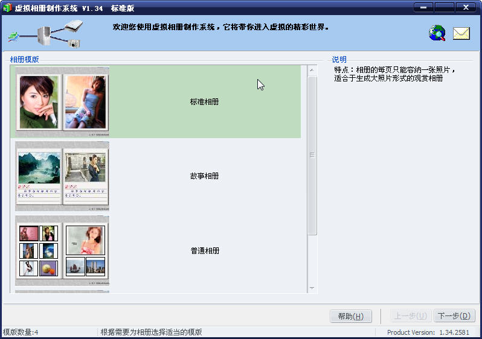Viewport: 482px width, 339px height.
Task: Click the 特点 description text
Action: point(394,74)
